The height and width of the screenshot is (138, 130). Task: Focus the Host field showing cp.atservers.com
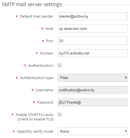(93, 28)
